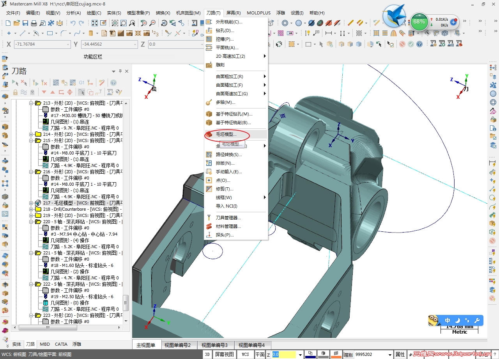Click the 属性 status bar button

click(400, 354)
